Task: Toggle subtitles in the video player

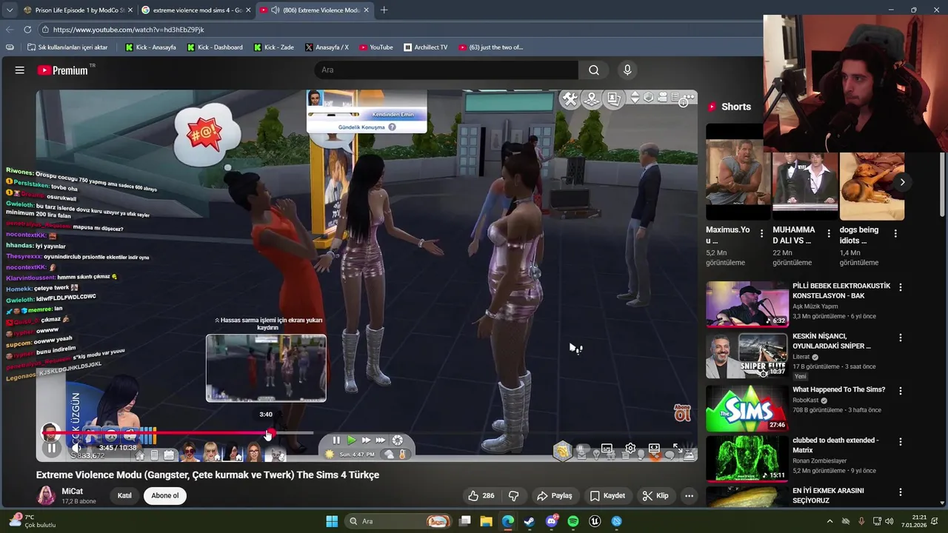Action: click(x=607, y=448)
